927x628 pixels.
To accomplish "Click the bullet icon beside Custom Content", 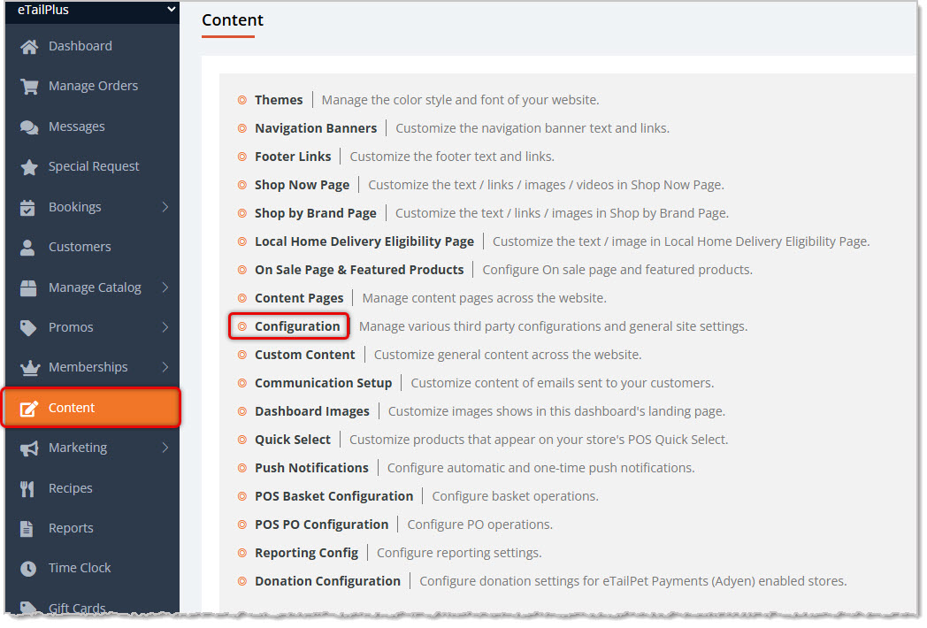I will [241, 355].
